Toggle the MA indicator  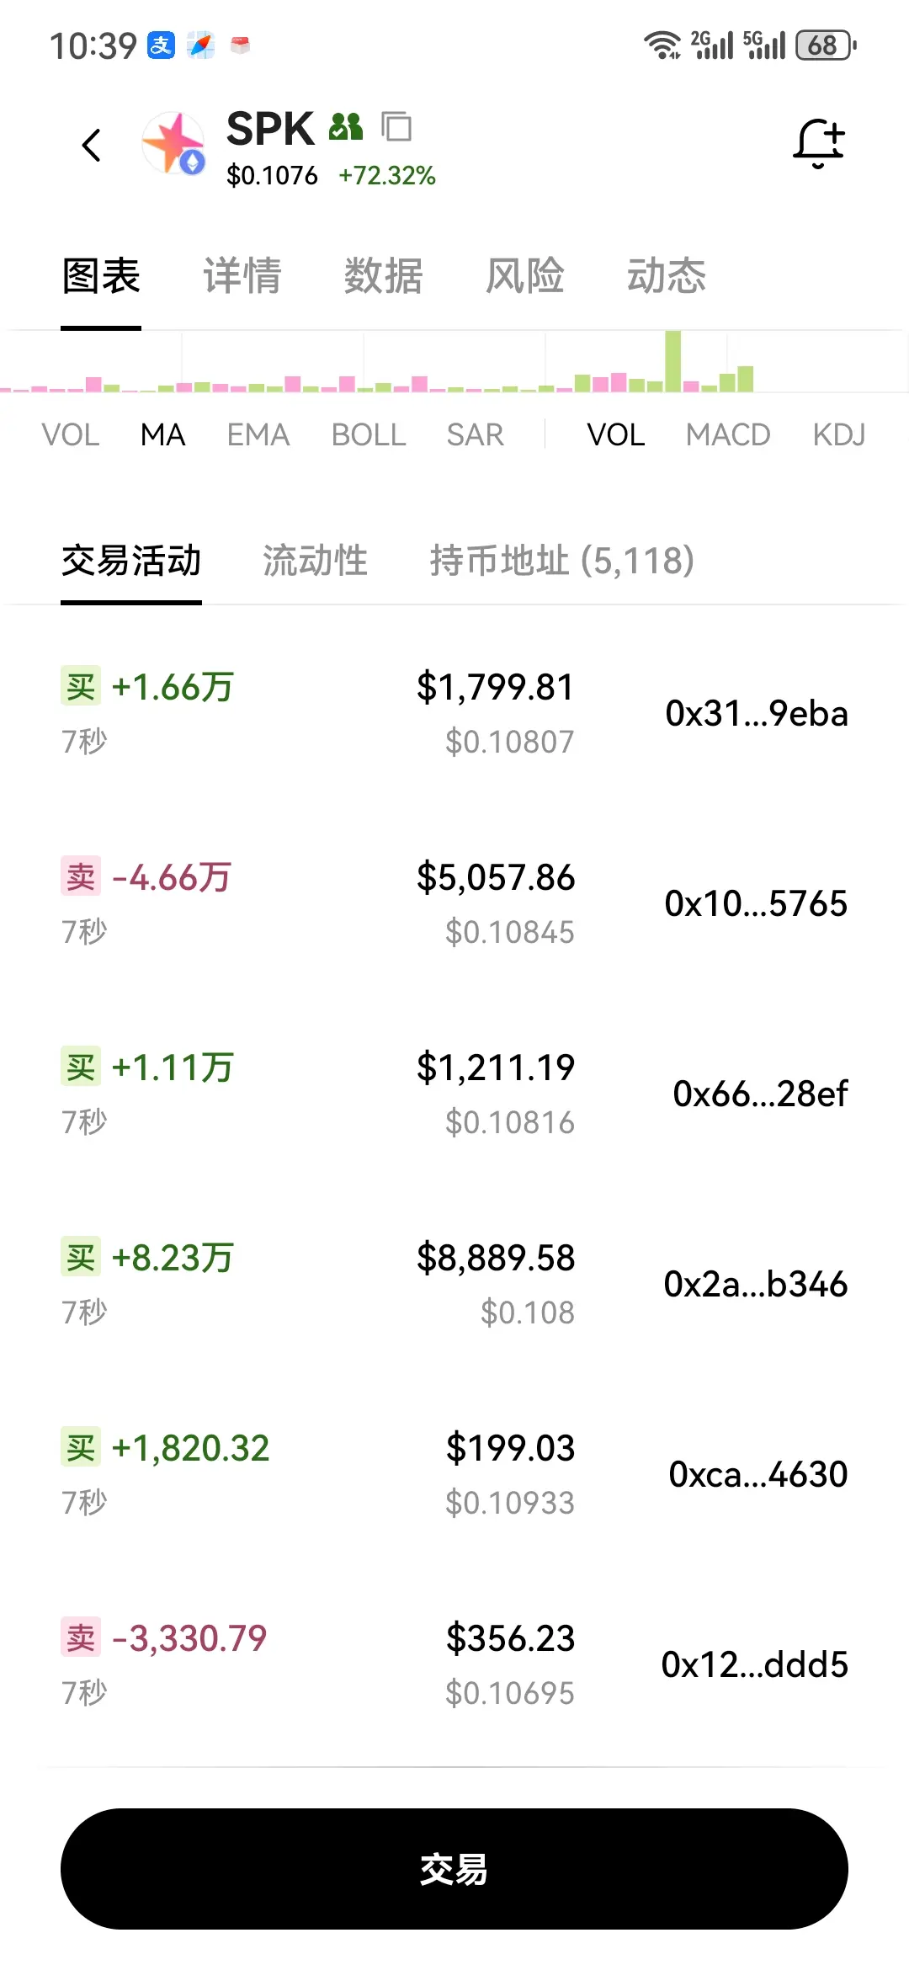tap(163, 434)
